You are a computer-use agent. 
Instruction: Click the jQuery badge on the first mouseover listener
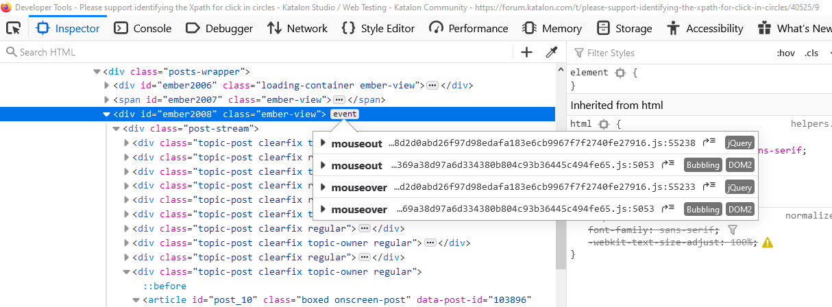(739, 187)
